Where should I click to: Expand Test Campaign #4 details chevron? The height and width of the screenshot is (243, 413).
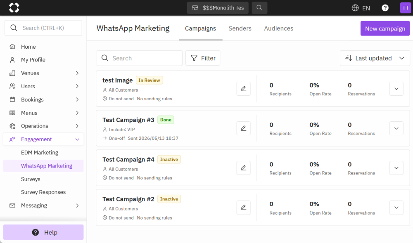[x=396, y=168]
